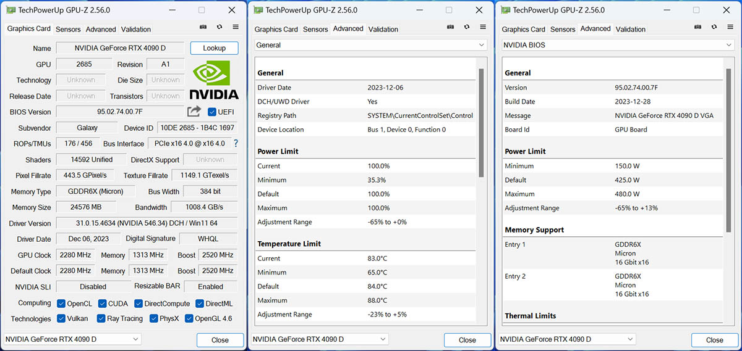The height and width of the screenshot is (351, 742).
Task: Click the refresh icon in the middle window
Action: point(467,27)
